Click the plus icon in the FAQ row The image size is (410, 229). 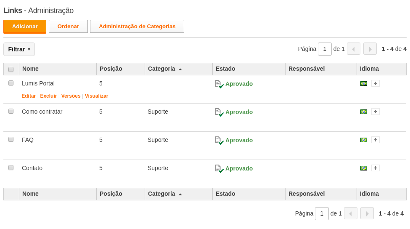376,140
